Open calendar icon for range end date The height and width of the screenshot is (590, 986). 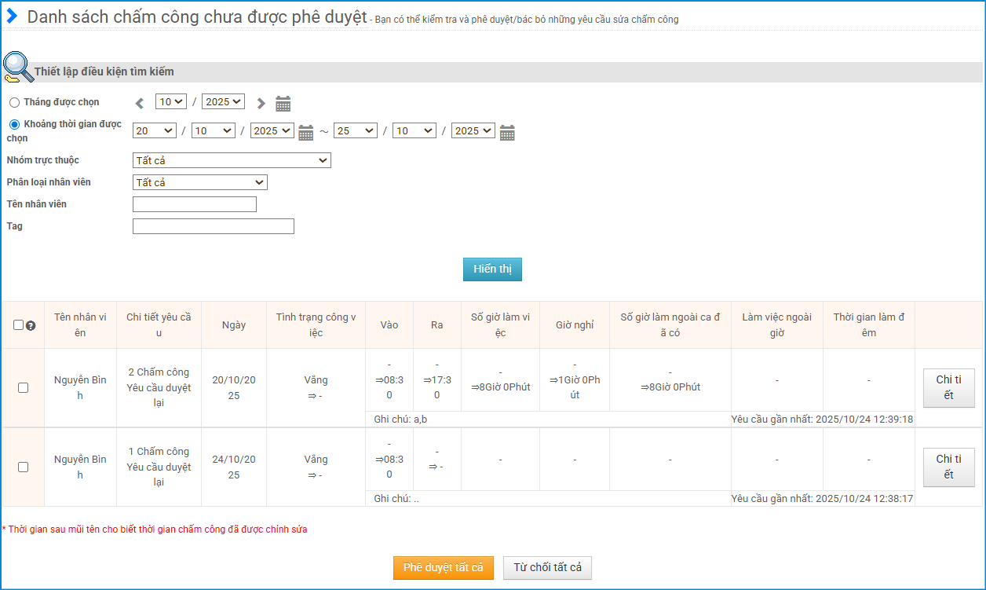[507, 132]
